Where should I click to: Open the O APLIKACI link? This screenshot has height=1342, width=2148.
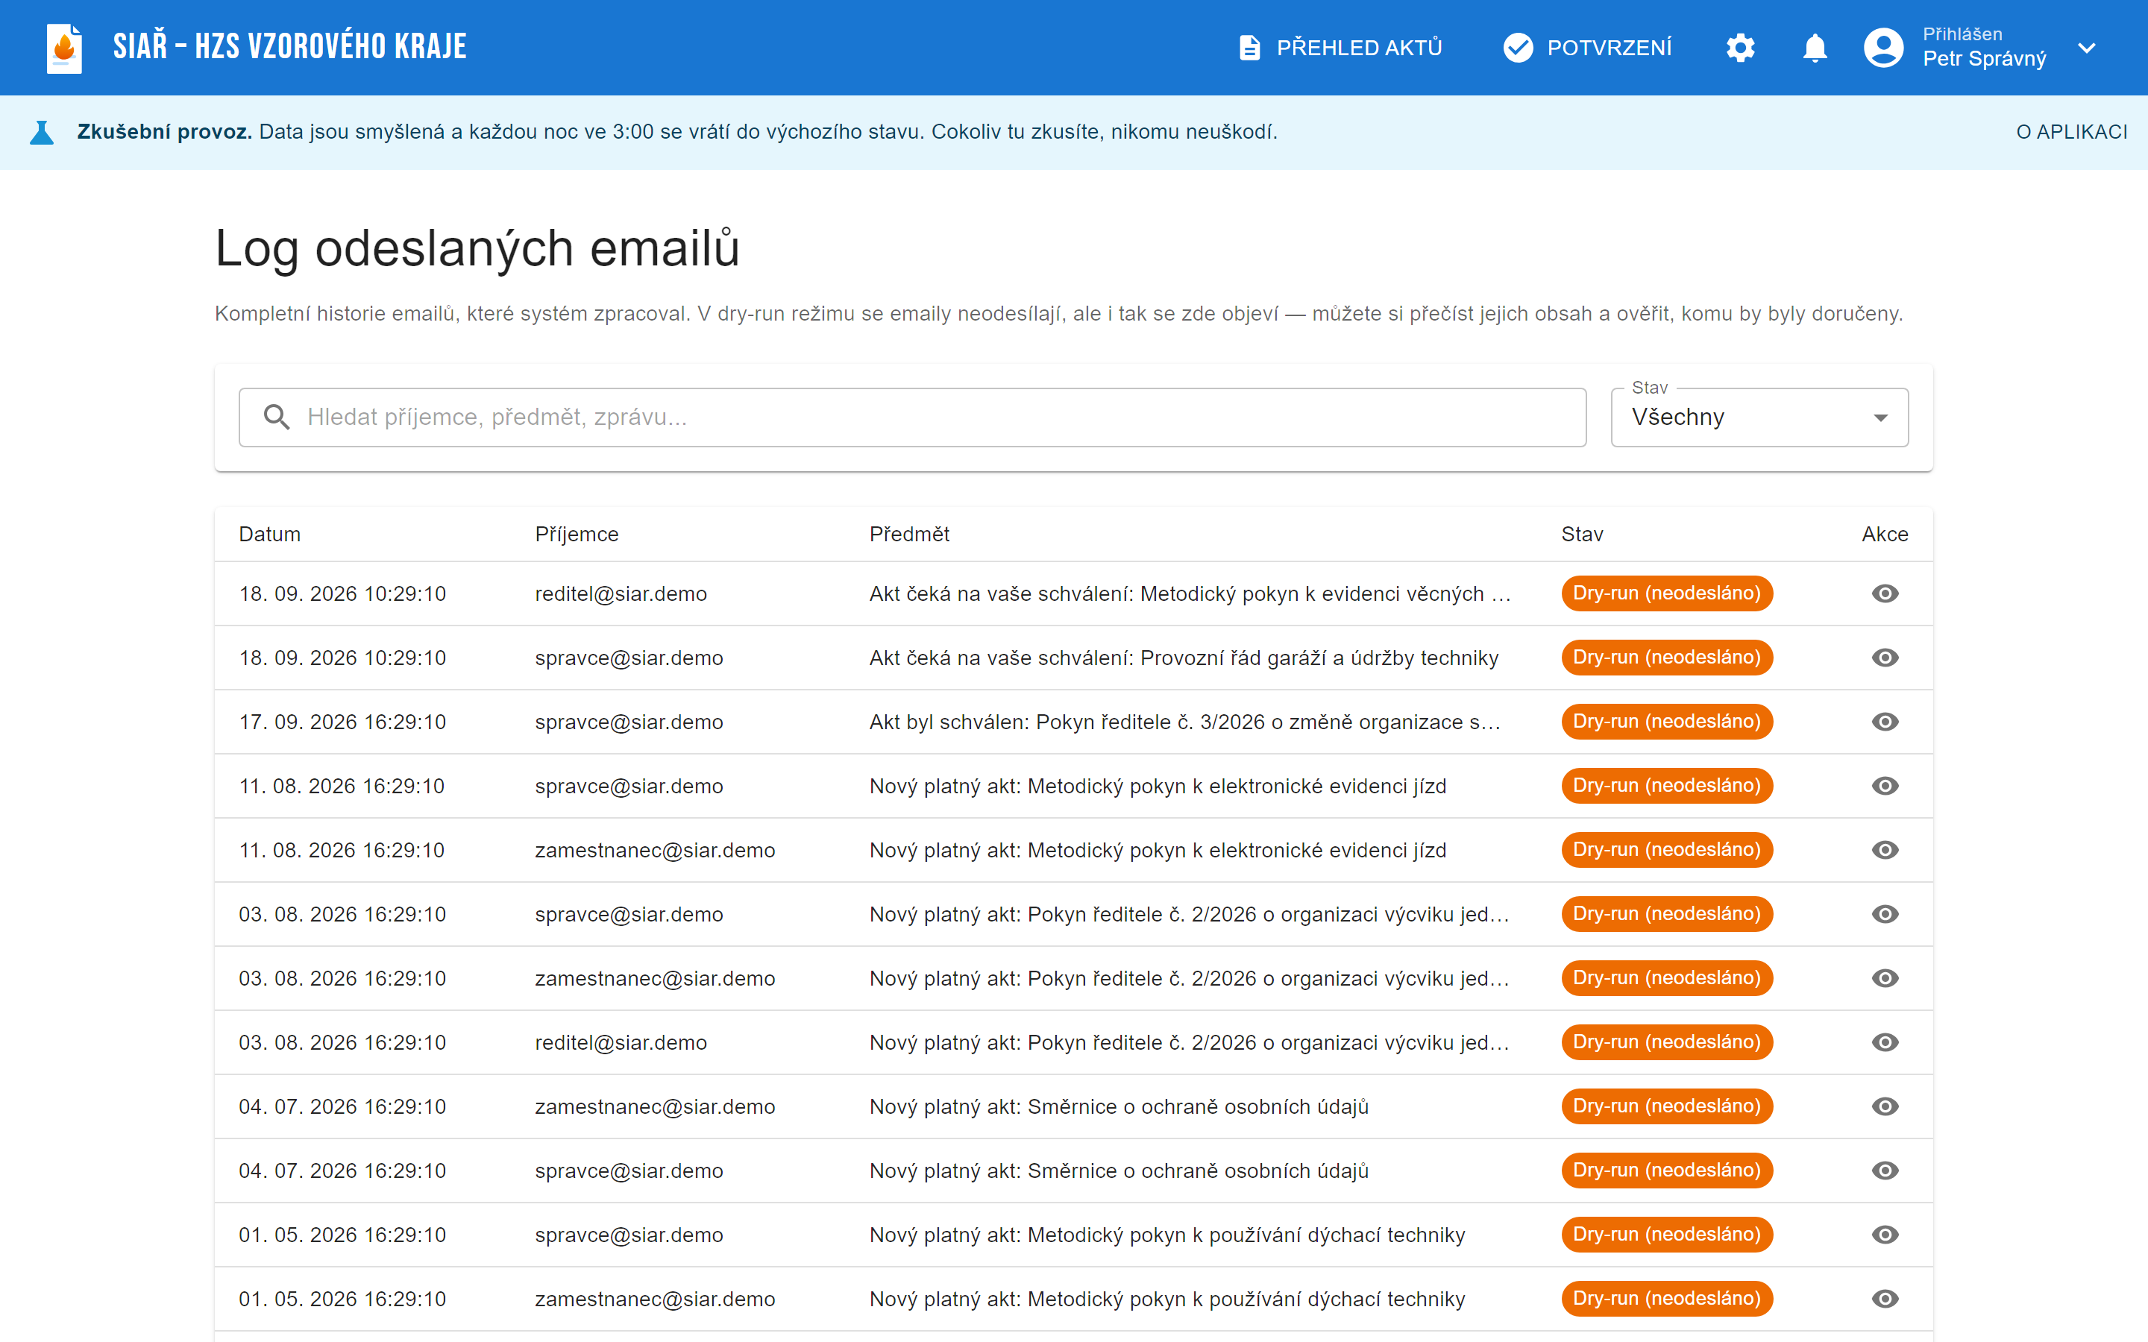[2072, 132]
